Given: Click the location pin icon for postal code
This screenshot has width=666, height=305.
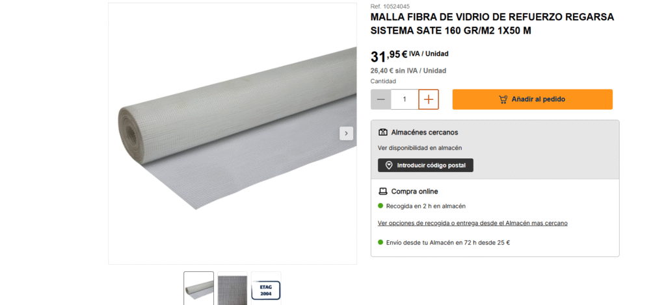Looking at the screenshot, I should tap(389, 165).
